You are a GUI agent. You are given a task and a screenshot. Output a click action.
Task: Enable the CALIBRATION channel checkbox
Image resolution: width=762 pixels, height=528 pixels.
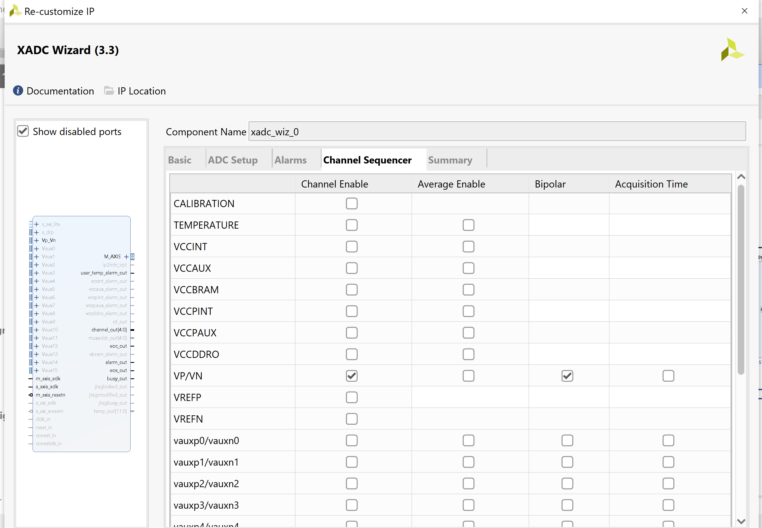[351, 204]
